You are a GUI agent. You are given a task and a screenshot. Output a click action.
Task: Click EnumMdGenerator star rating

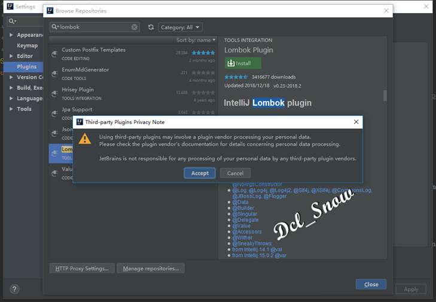pyautogui.click(x=203, y=73)
